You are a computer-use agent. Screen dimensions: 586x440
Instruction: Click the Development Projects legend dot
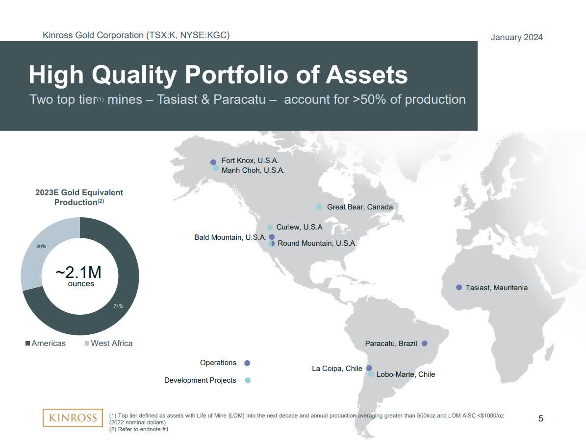tap(247, 380)
